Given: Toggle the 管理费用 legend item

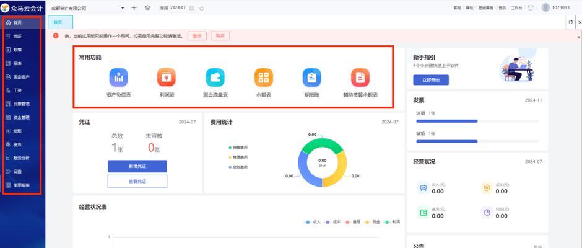Looking at the screenshot, I should point(238,157).
